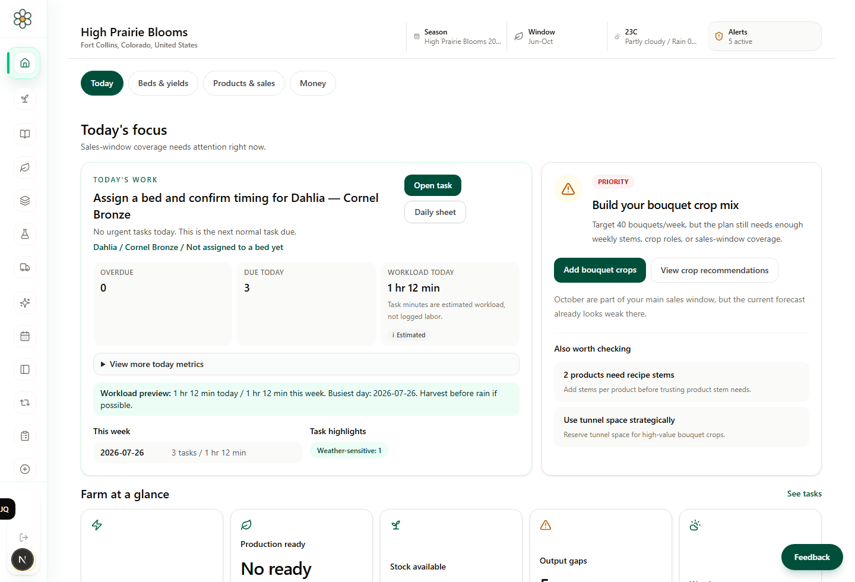Click the Stock available sprout icon

[396, 525]
